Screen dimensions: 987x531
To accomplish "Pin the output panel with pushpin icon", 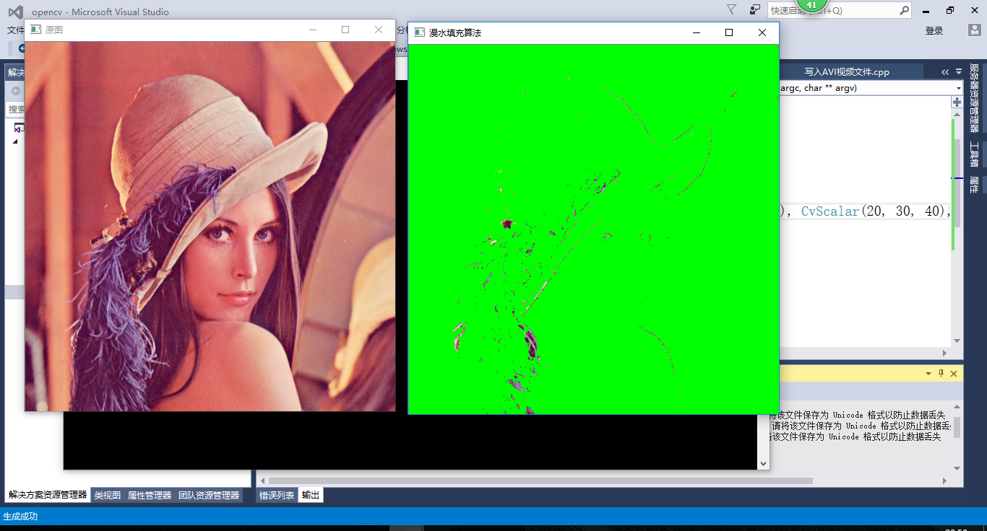I will pyautogui.click(x=941, y=373).
